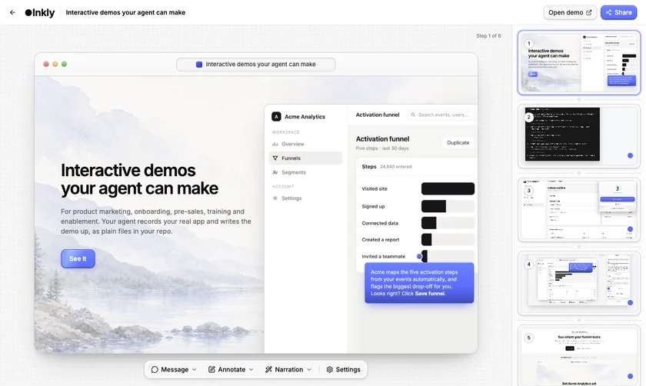Screen dimensions: 646x386
Task: Select step 5 thumbnail
Action: click(579, 355)
